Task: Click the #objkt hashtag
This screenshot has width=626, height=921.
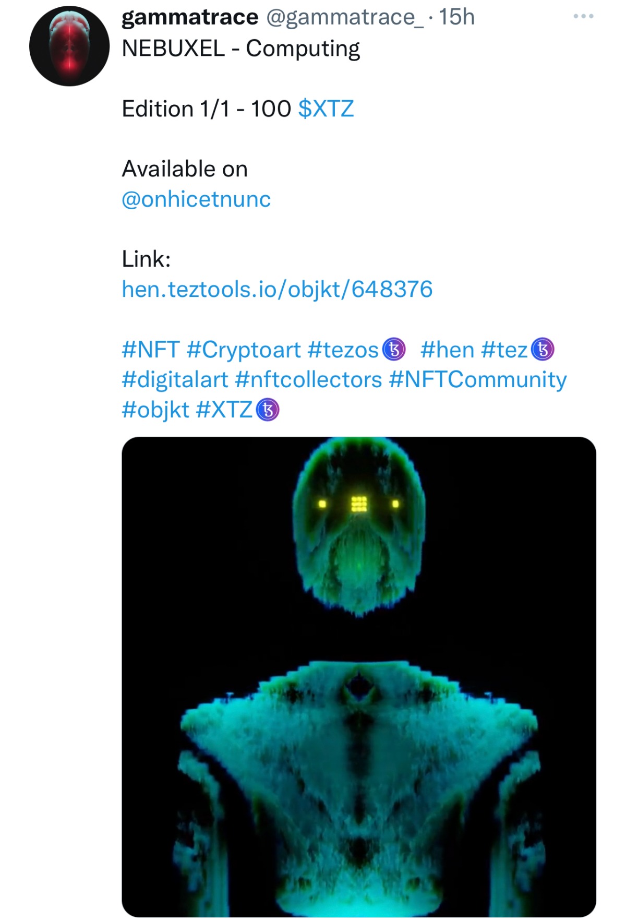Action: 155,410
